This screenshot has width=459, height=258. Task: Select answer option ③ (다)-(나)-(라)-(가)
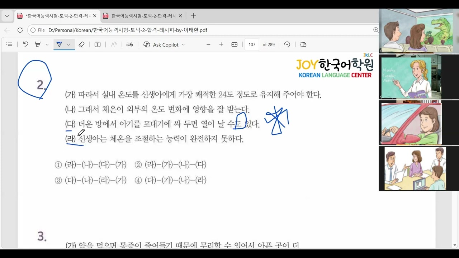click(x=90, y=180)
